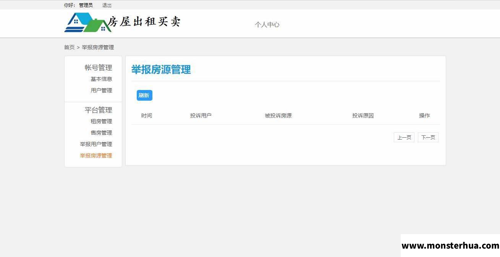
Task: Click the house logo icon
Action: [x=87, y=22]
